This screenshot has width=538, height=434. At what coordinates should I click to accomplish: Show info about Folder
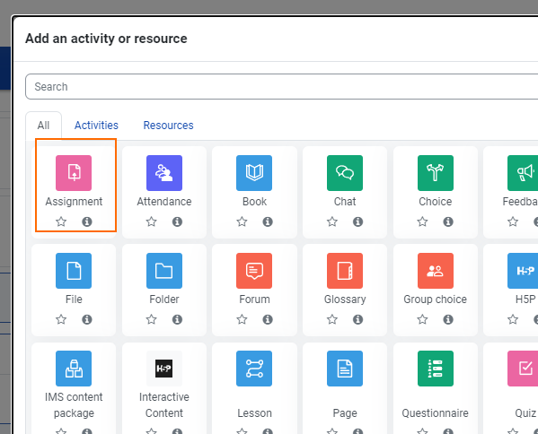pos(177,319)
